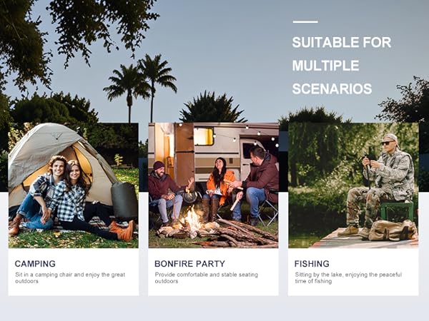Click the SUITABLE FOR headline text
Screen dimensions: 429x321
click(342, 43)
